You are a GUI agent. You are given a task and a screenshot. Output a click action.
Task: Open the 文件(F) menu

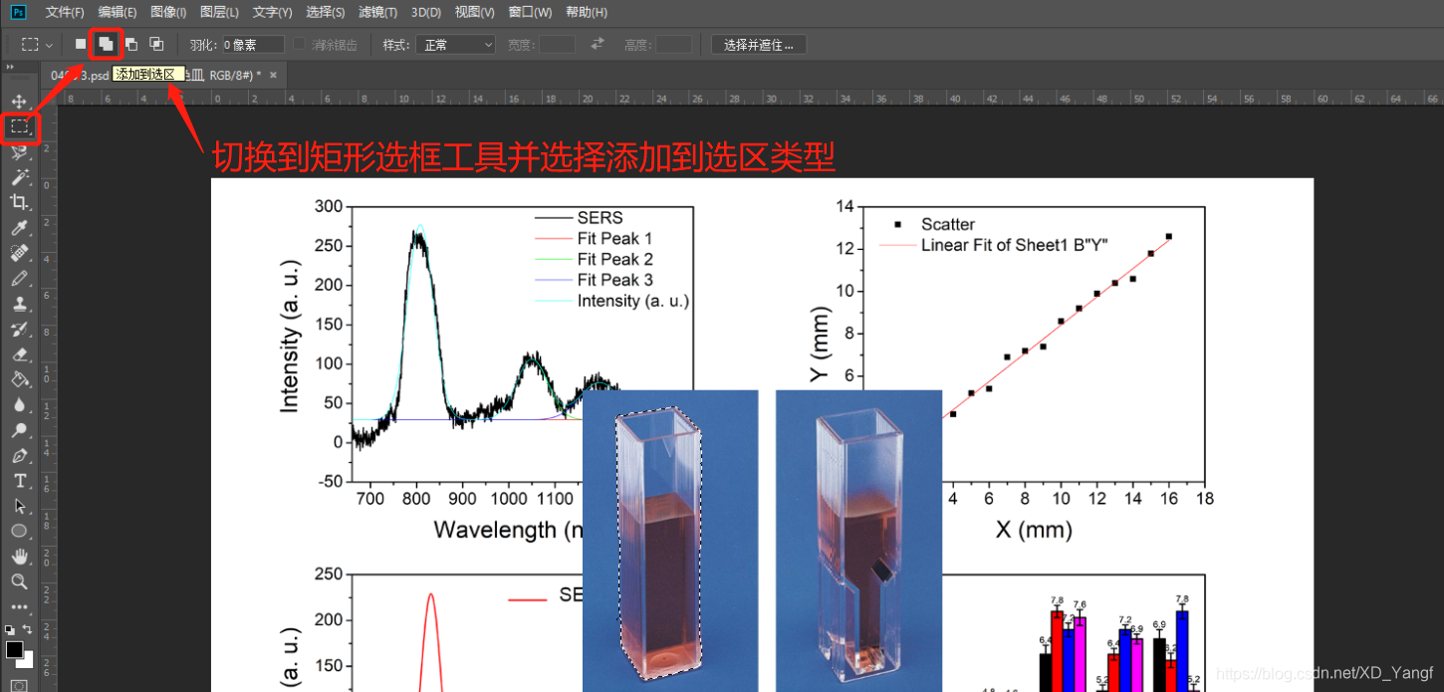pyautogui.click(x=65, y=12)
